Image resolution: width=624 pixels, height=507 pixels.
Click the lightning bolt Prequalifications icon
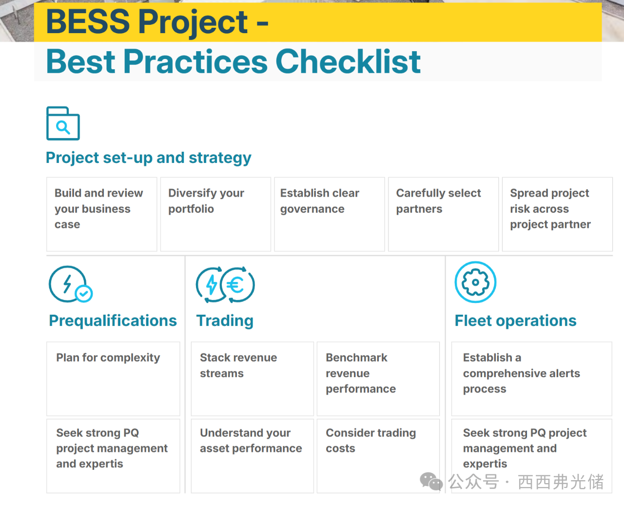click(70, 284)
